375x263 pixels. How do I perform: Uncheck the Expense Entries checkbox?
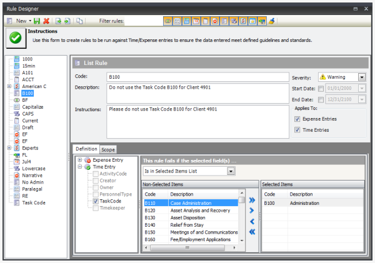[x=297, y=119]
